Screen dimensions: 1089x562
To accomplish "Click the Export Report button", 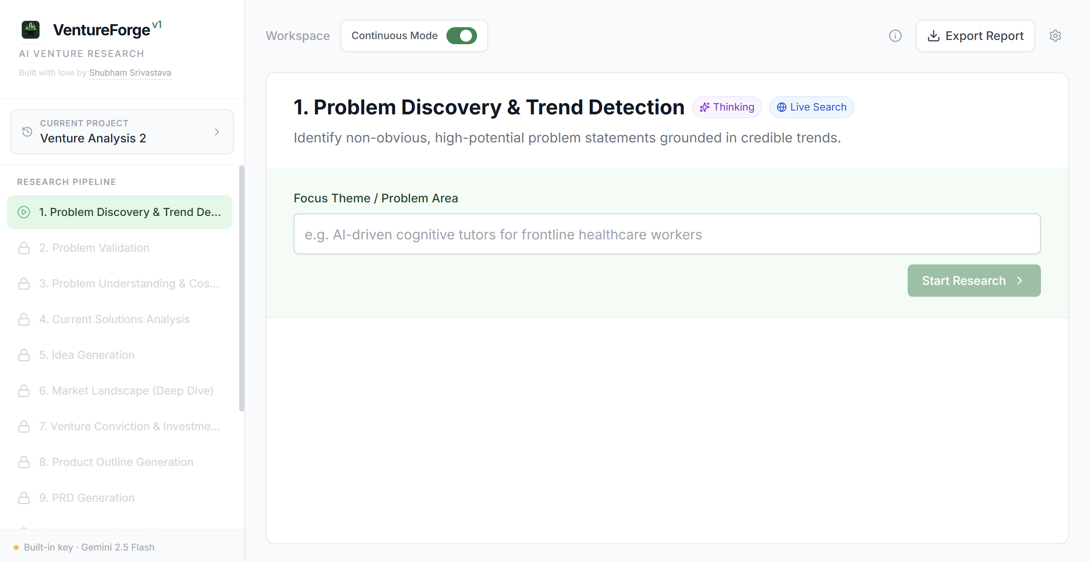I will pos(975,36).
